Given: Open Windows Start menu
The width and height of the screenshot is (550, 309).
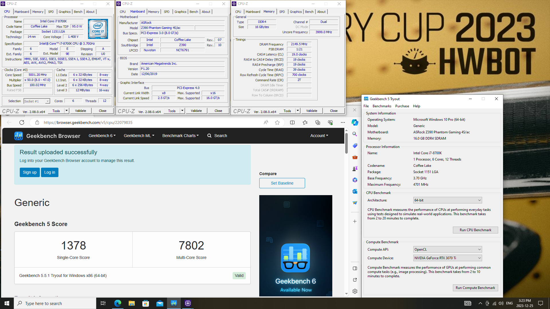Looking at the screenshot, I should (7, 303).
